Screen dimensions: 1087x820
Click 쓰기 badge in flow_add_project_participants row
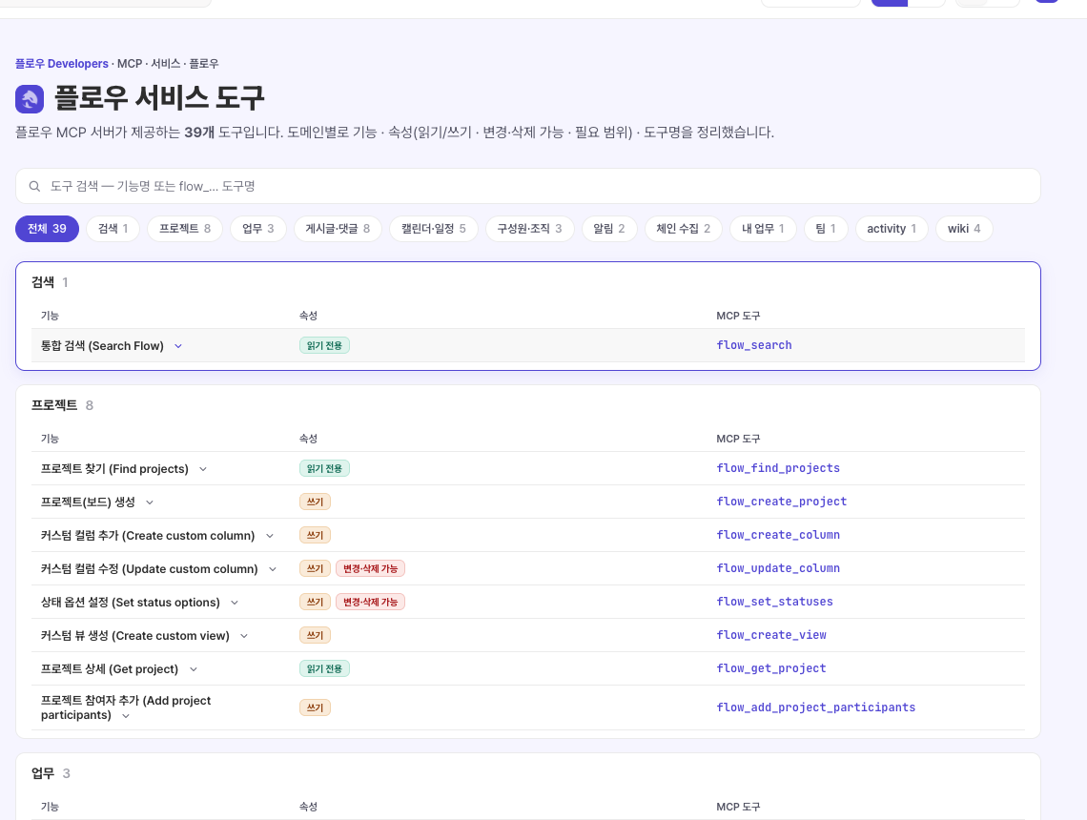(x=315, y=707)
